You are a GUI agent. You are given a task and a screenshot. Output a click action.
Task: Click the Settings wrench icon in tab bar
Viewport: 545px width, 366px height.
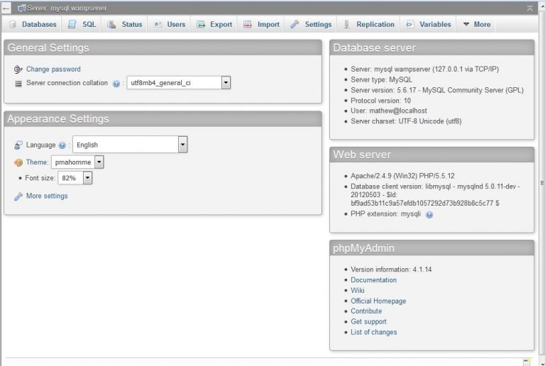pos(294,24)
